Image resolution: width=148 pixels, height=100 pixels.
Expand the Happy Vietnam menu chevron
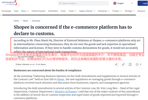point(94,11)
